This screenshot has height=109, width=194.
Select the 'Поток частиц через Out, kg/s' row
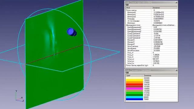151,65
